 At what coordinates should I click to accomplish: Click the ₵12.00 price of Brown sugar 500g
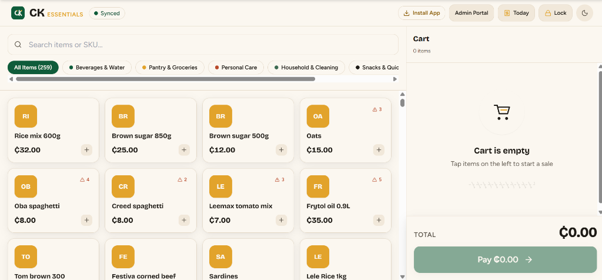[222, 150]
